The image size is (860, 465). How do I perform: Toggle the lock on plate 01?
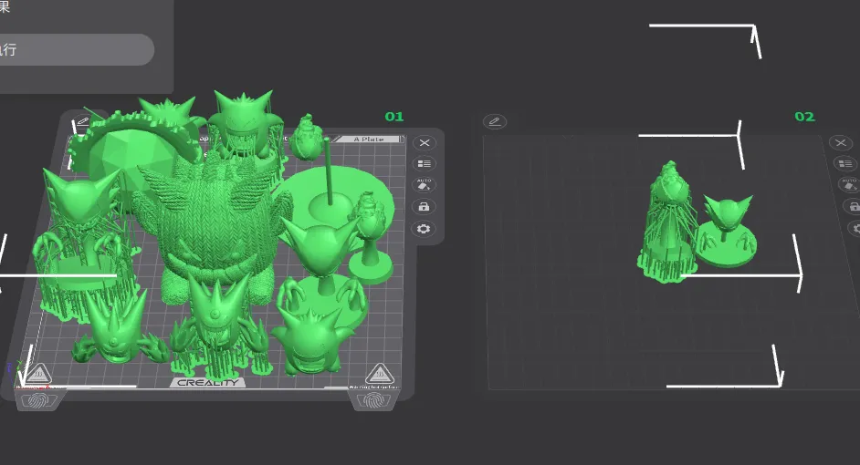pos(424,206)
